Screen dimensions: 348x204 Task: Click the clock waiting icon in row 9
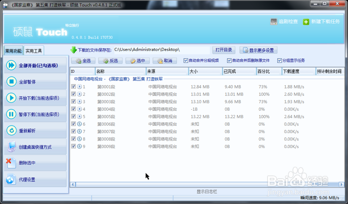[x=79, y=146]
